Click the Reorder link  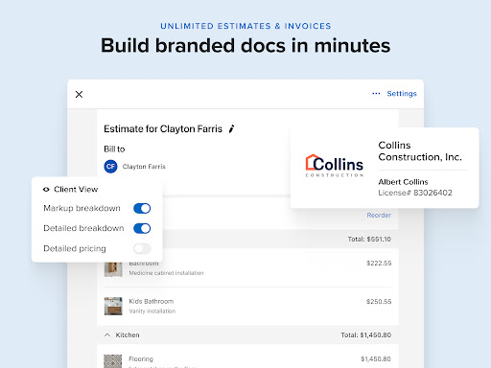(379, 215)
